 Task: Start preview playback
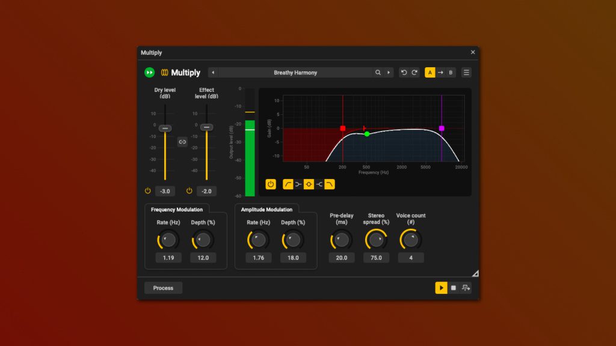pos(441,288)
